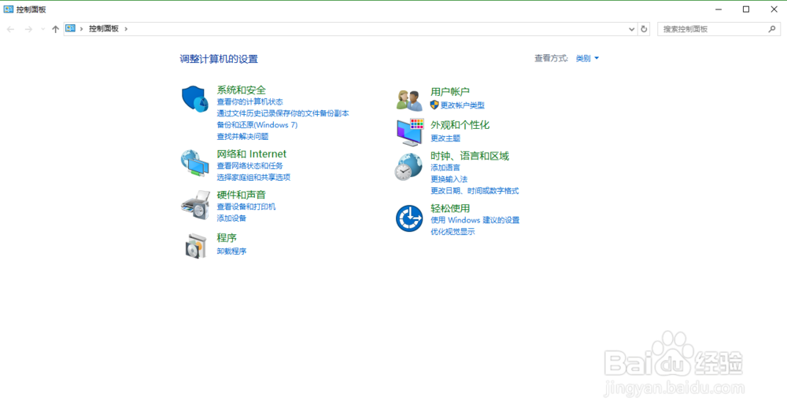Open the 硬件和声音 printer icon

click(x=195, y=204)
